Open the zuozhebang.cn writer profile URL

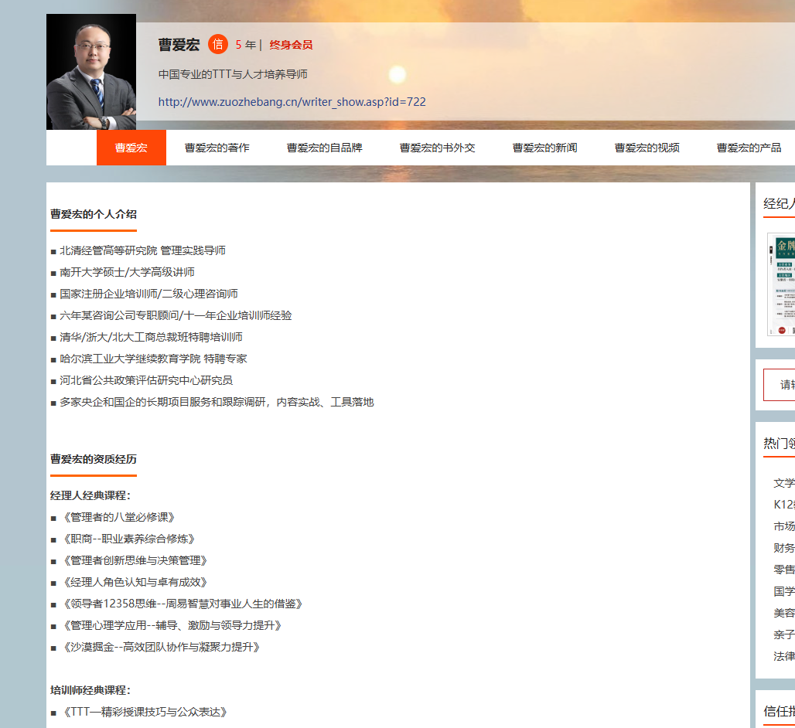coord(292,102)
